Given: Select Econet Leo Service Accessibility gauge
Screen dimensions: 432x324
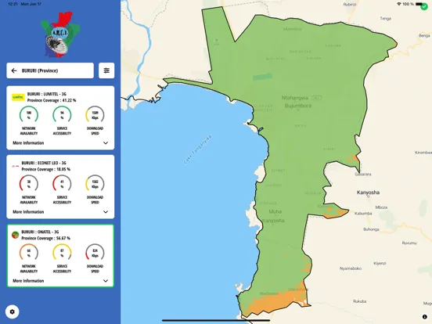Looking at the screenshot, I should [x=62, y=183].
